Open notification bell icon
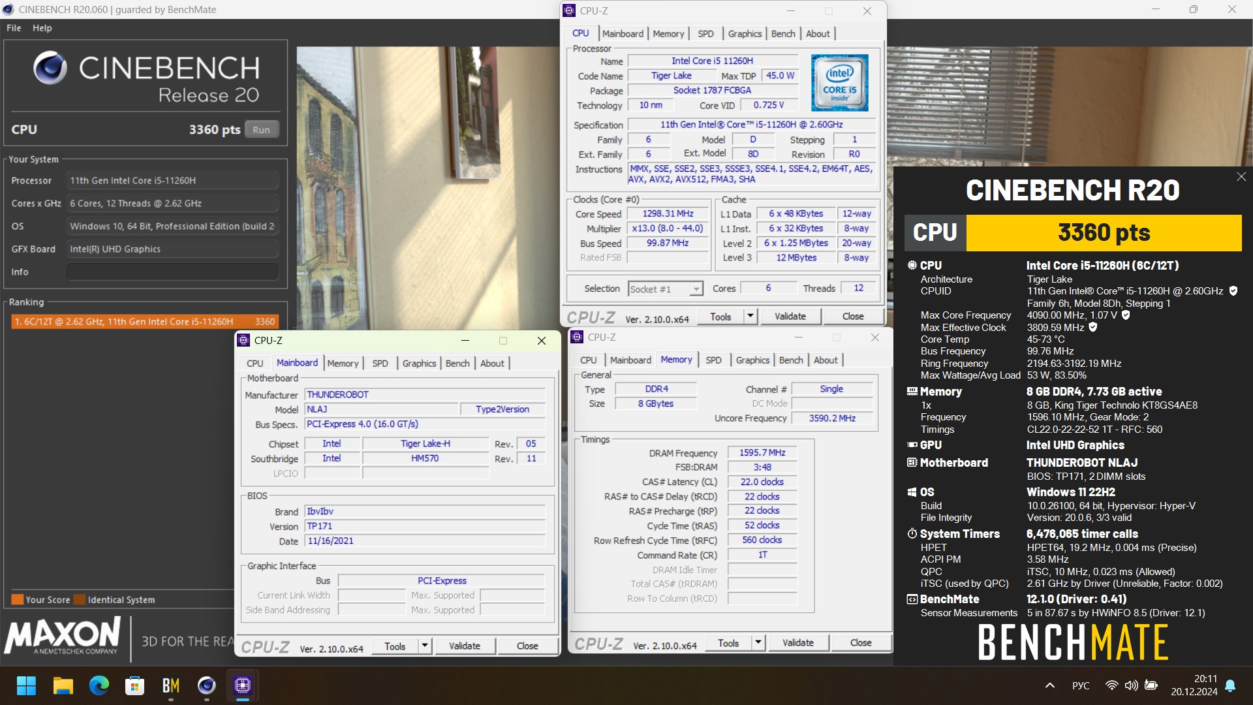1253x705 pixels. point(1230,685)
